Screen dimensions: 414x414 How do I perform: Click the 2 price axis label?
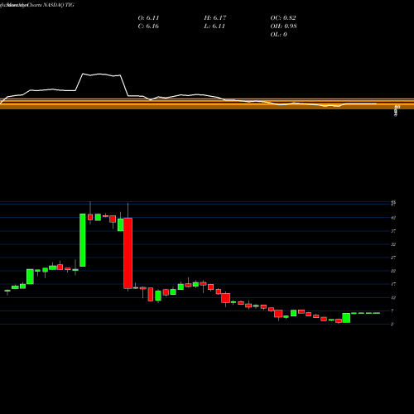coord(392,325)
